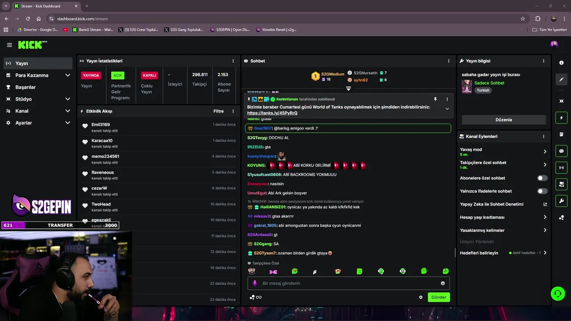This screenshot has width=571, height=321.
Task: Open BarisG Stream bookmark
Action: tap(93, 30)
